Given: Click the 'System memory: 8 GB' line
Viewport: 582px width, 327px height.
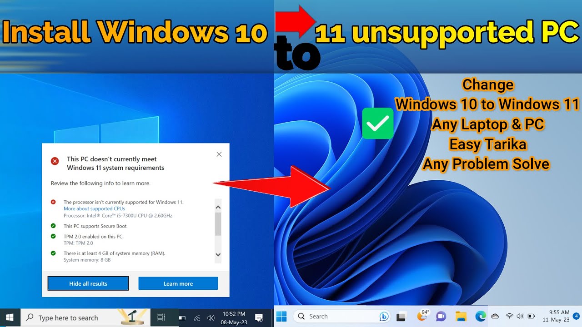Looking at the screenshot, I should [87, 260].
